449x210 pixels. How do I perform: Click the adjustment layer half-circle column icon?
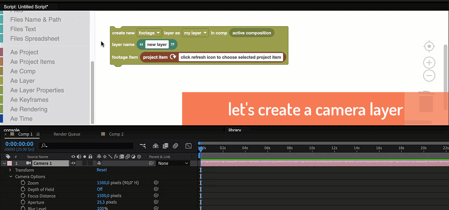134,156
